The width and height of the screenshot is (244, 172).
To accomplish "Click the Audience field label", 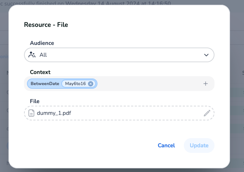I will pyautogui.click(x=42, y=43).
